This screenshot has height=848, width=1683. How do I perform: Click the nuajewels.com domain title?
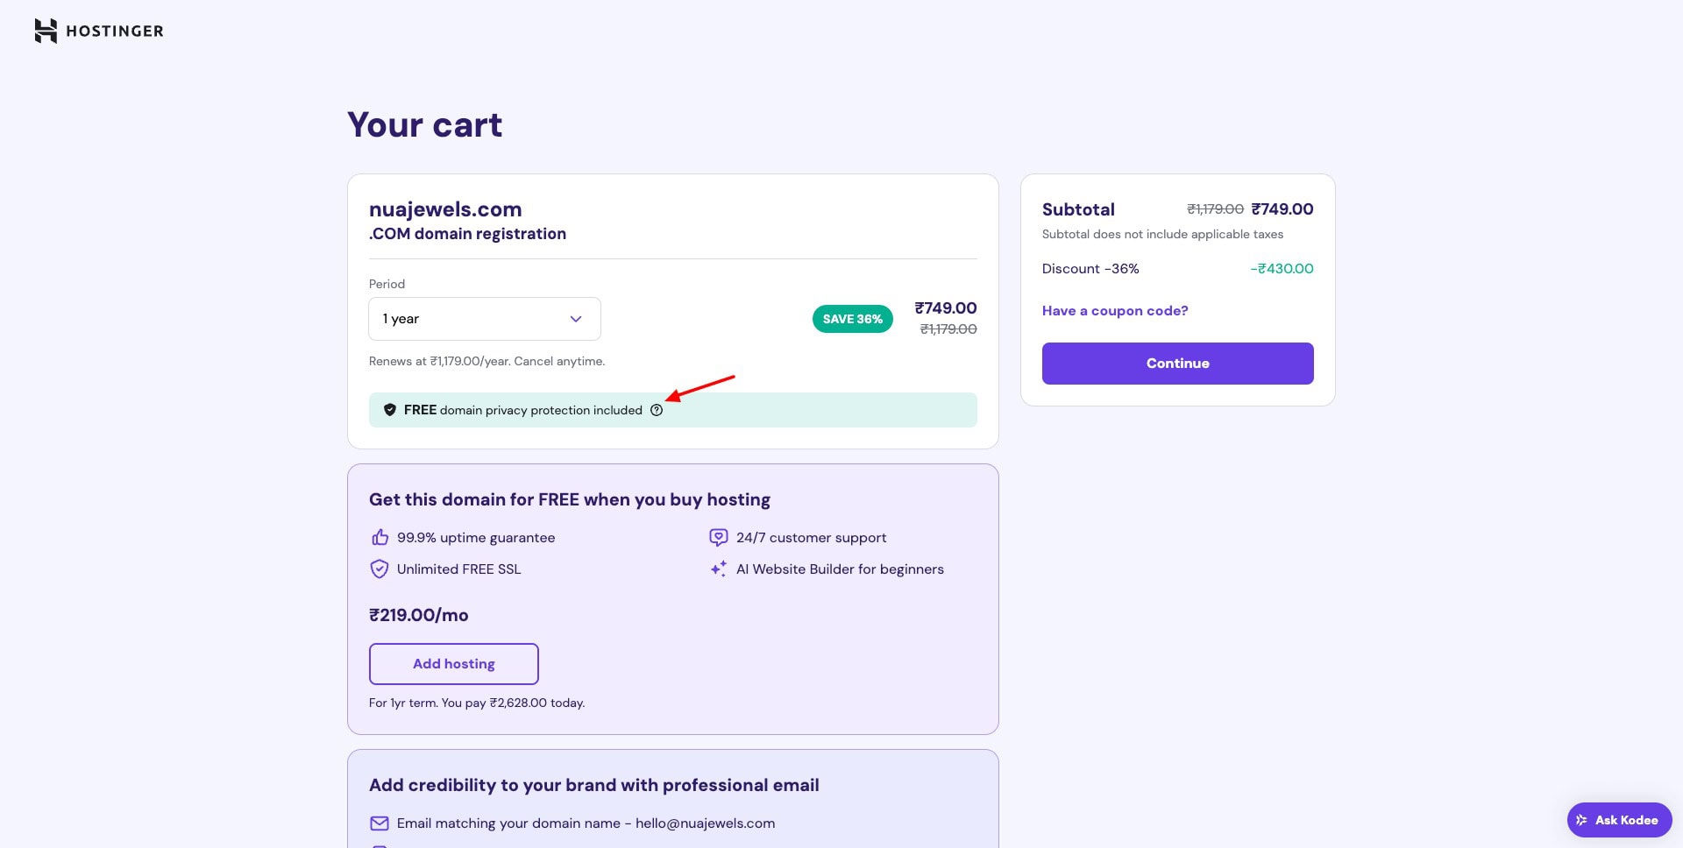[445, 209]
